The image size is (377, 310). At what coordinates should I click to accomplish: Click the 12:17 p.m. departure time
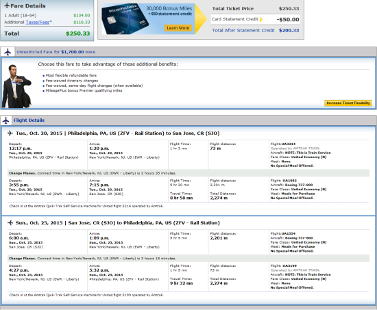[20, 148]
